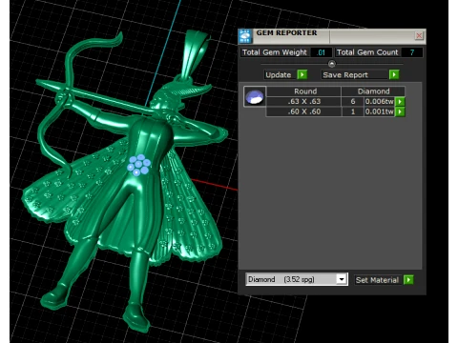Select the .63 X .63 size cell
The image size is (458, 343).
click(303, 102)
